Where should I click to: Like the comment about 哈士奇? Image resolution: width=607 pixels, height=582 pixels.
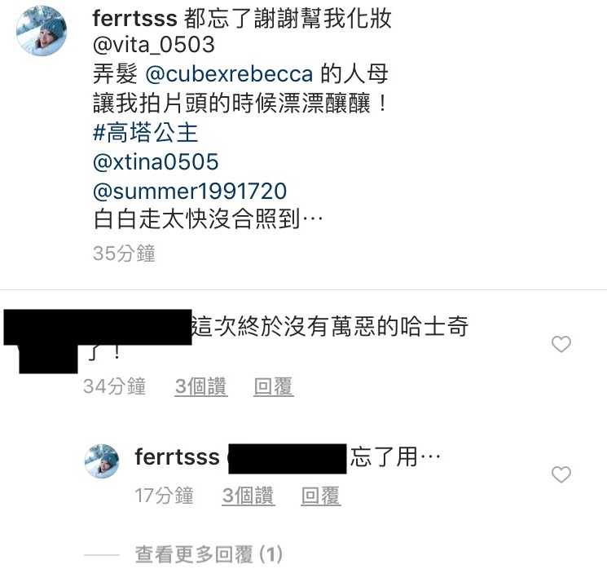click(561, 345)
